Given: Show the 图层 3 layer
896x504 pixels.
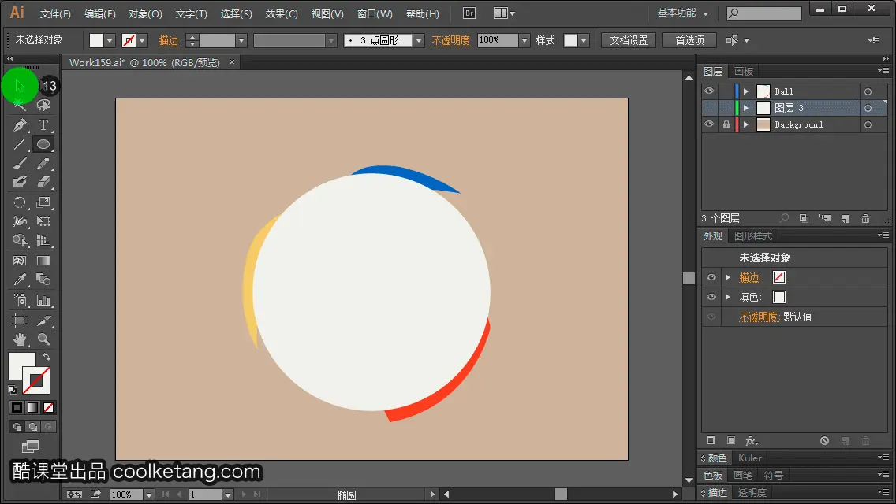Looking at the screenshot, I should pos(709,107).
